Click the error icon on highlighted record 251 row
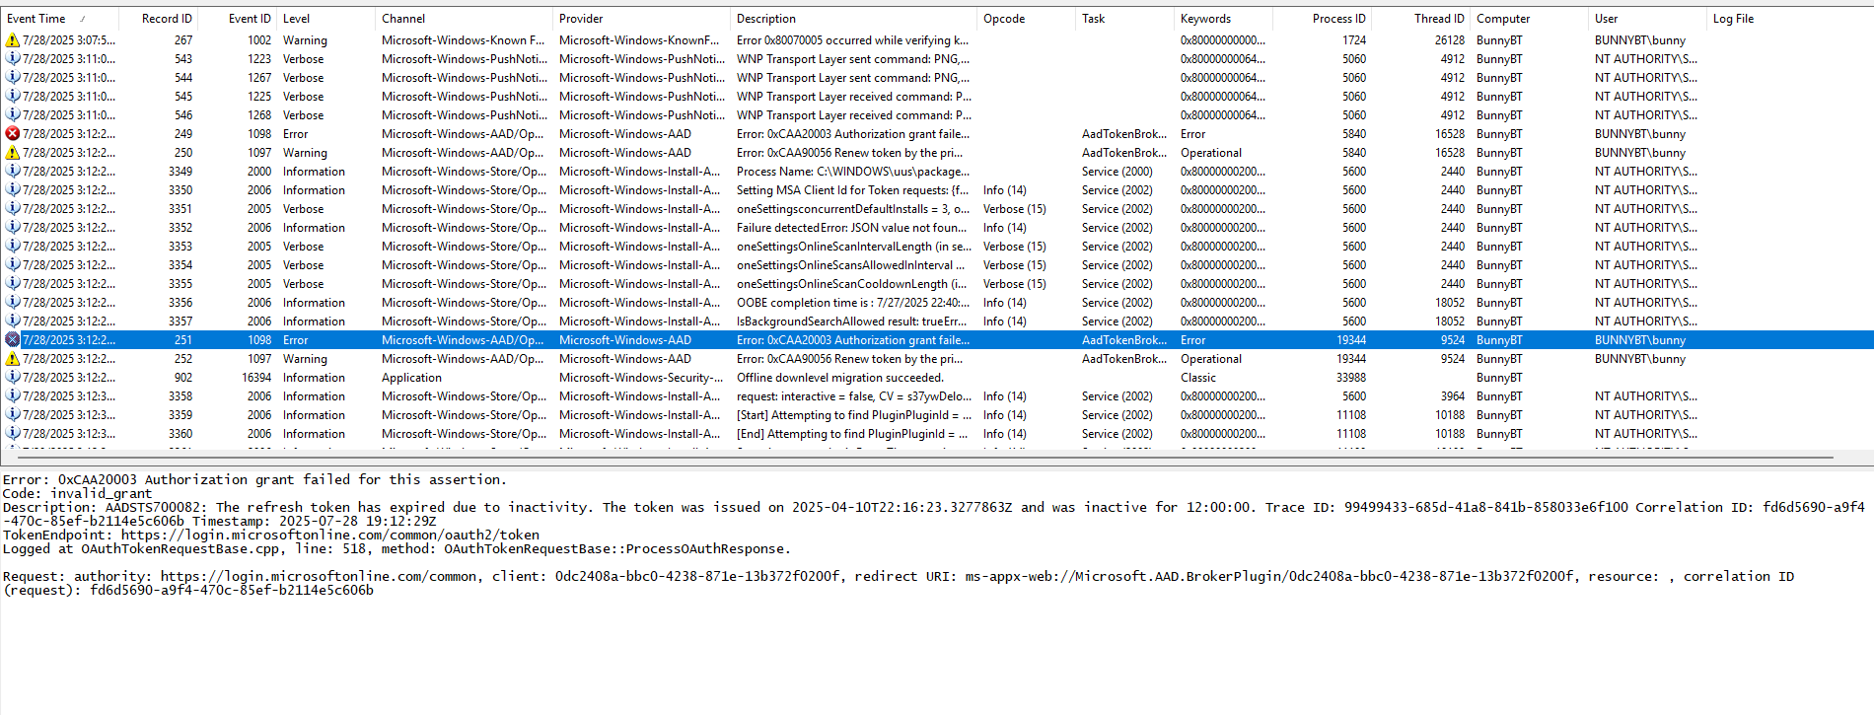The image size is (1874, 715). pyautogui.click(x=13, y=340)
